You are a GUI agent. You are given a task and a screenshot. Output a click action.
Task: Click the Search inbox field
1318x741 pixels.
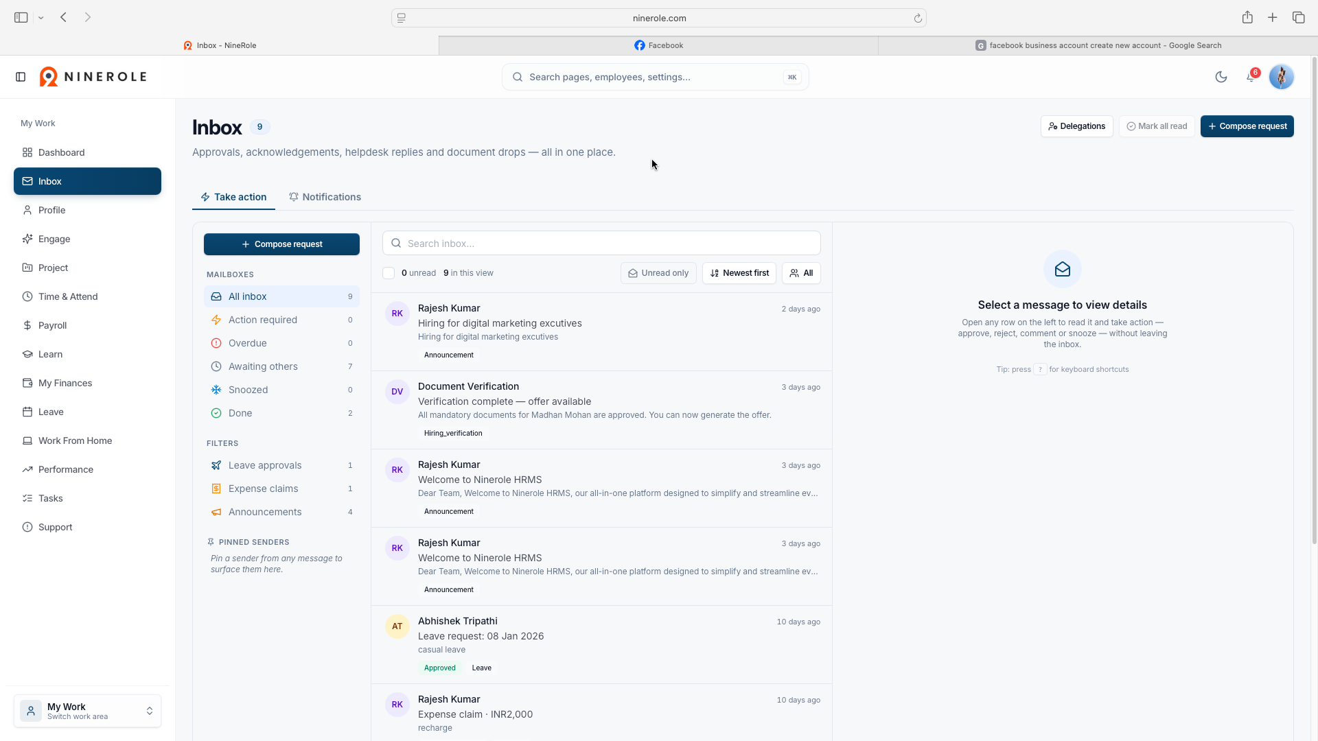coord(601,244)
